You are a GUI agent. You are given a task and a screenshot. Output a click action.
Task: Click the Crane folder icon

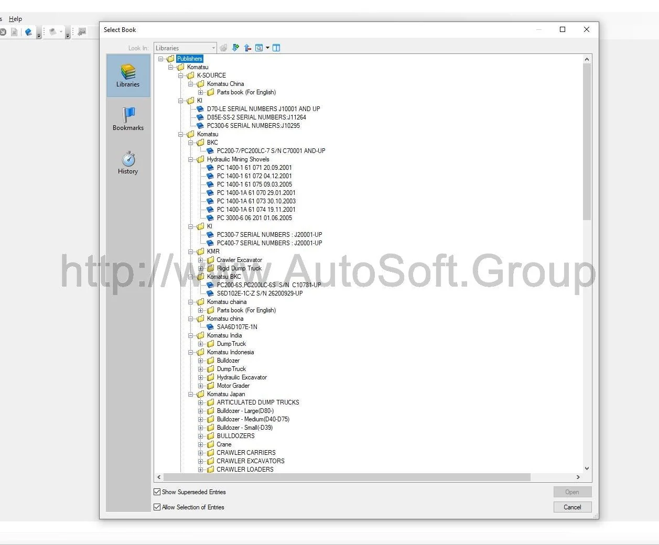tap(210, 444)
